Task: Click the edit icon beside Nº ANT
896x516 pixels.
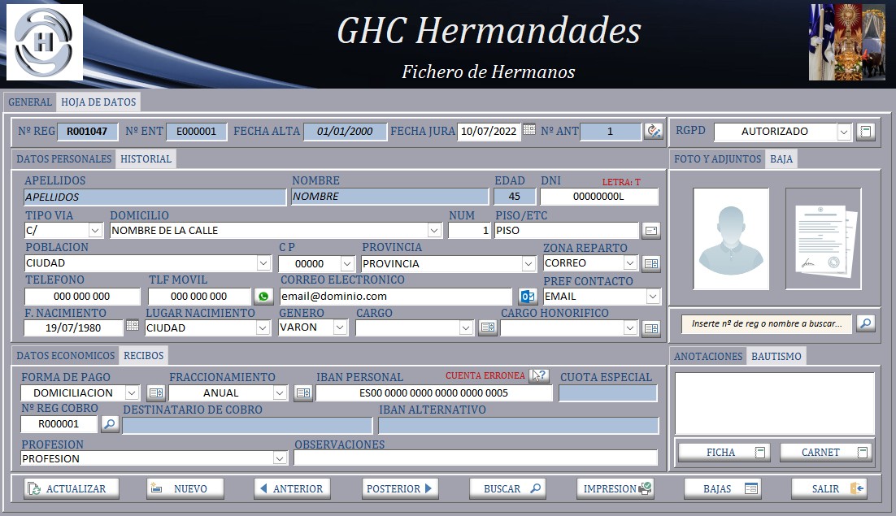Action: tap(653, 131)
